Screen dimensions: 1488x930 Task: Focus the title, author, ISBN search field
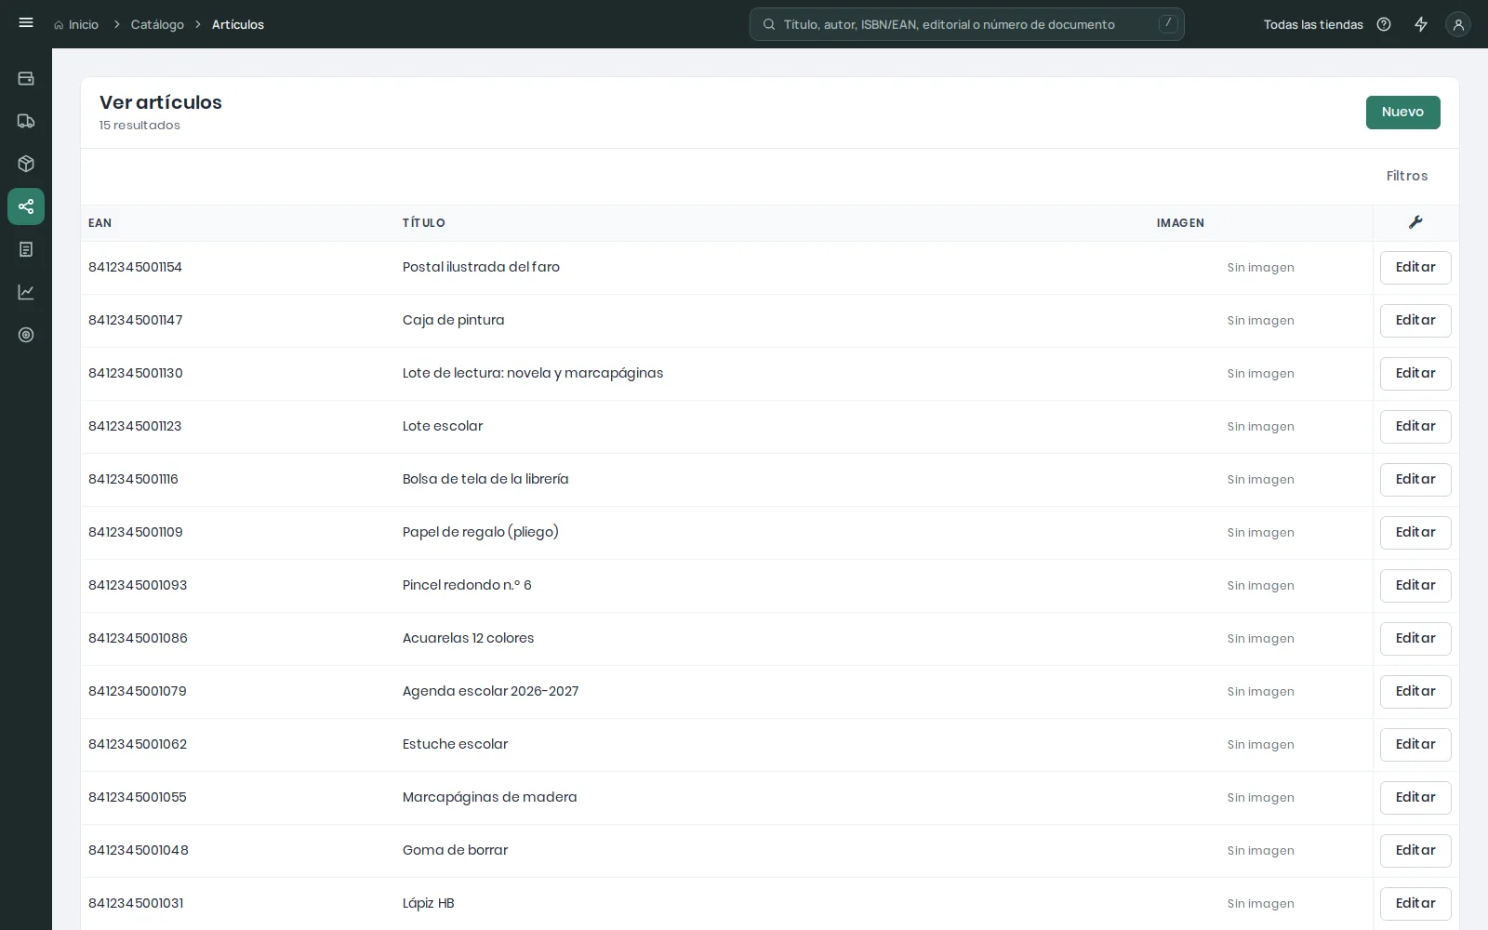click(967, 24)
